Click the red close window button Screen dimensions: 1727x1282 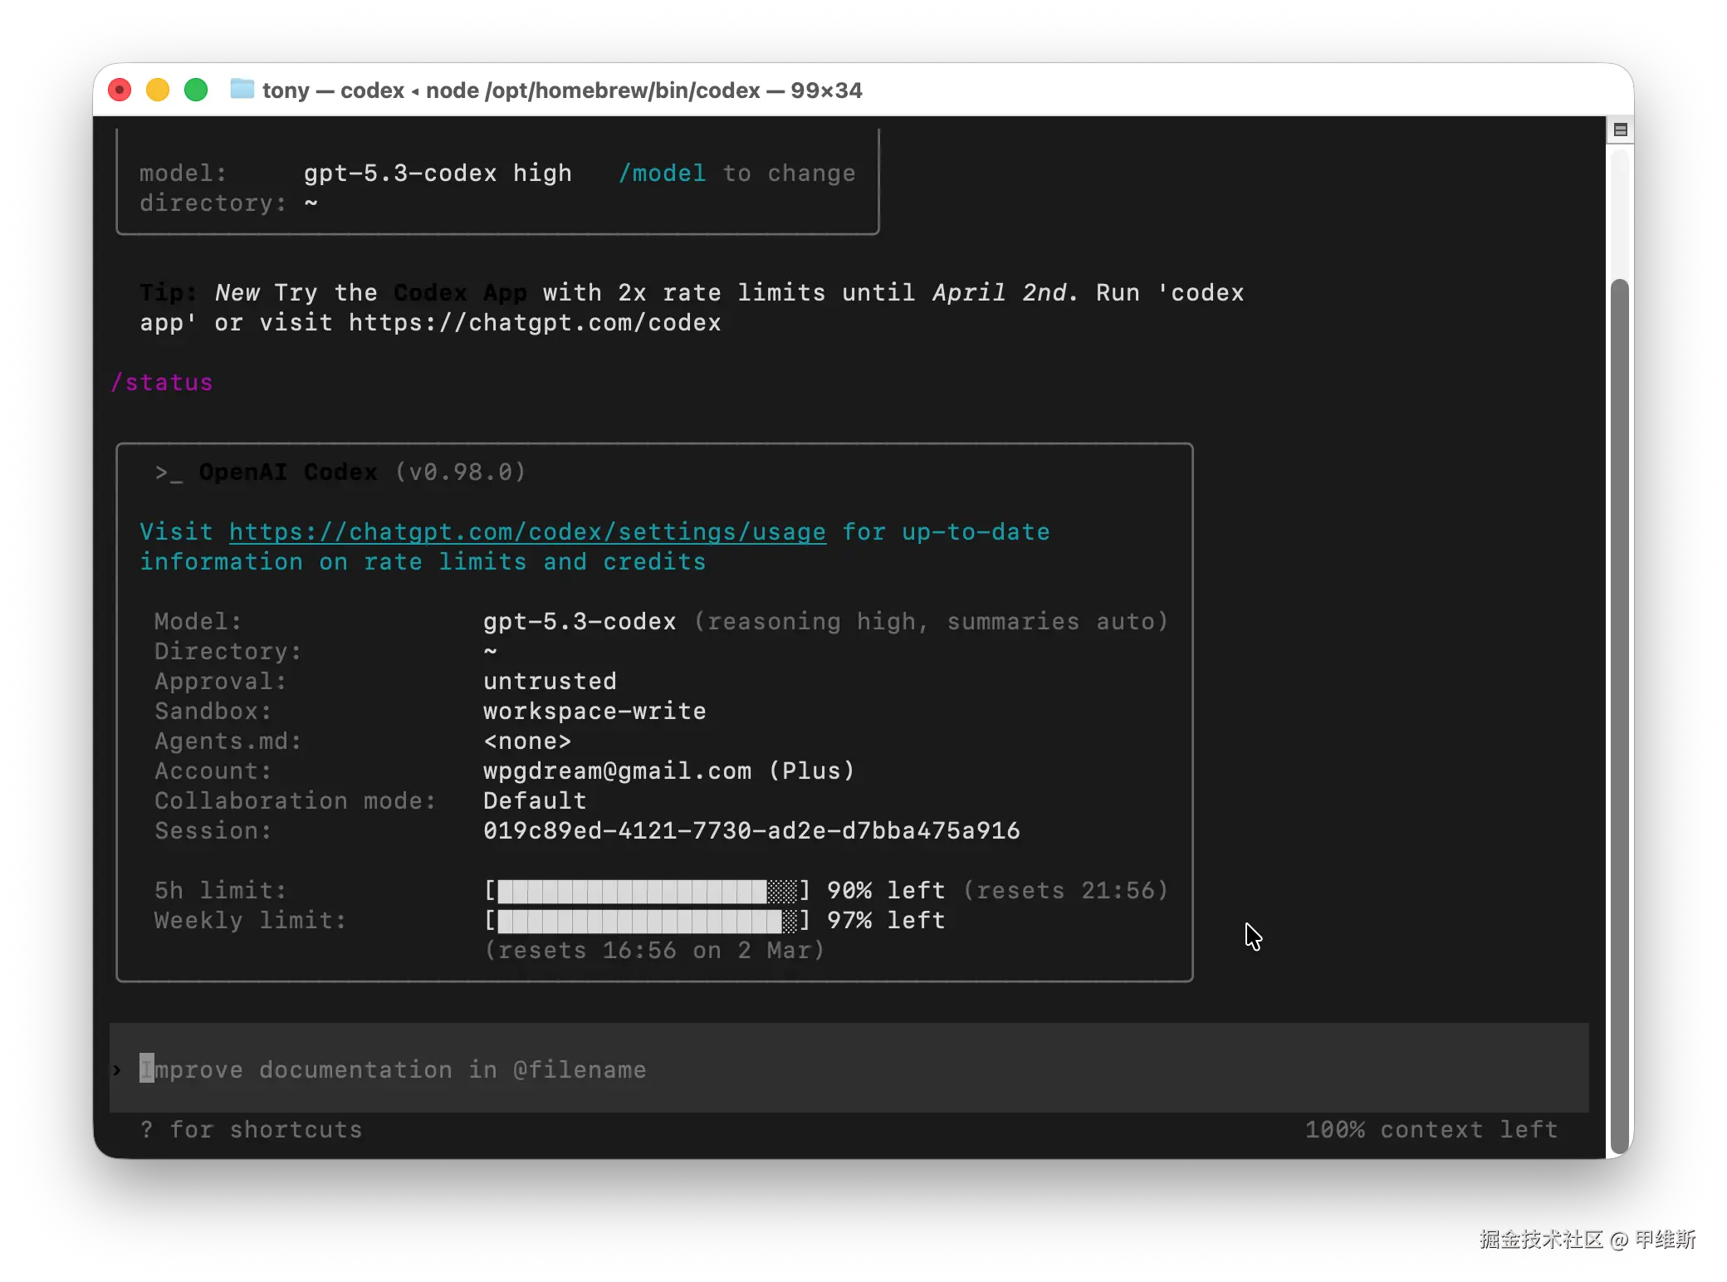120,90
